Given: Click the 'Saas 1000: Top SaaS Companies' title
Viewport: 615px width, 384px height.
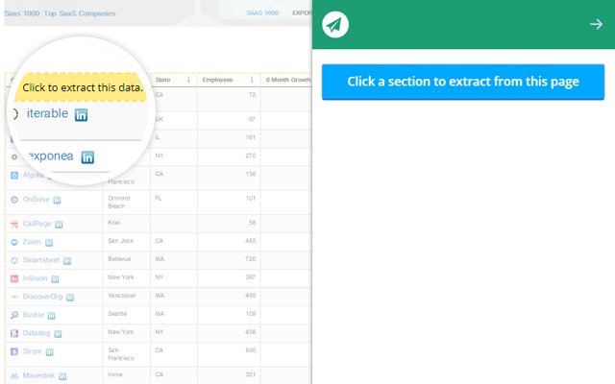Looking at the screenshot, I should coord(60,13).
